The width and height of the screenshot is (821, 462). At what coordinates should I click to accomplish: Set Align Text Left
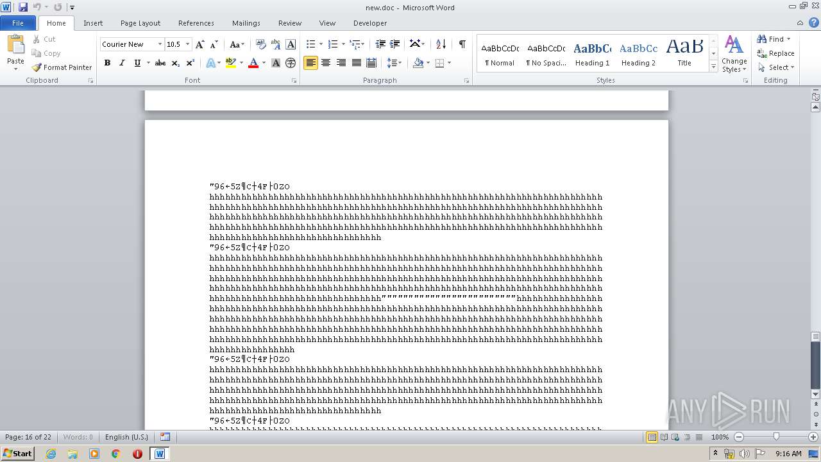(310, 63)
